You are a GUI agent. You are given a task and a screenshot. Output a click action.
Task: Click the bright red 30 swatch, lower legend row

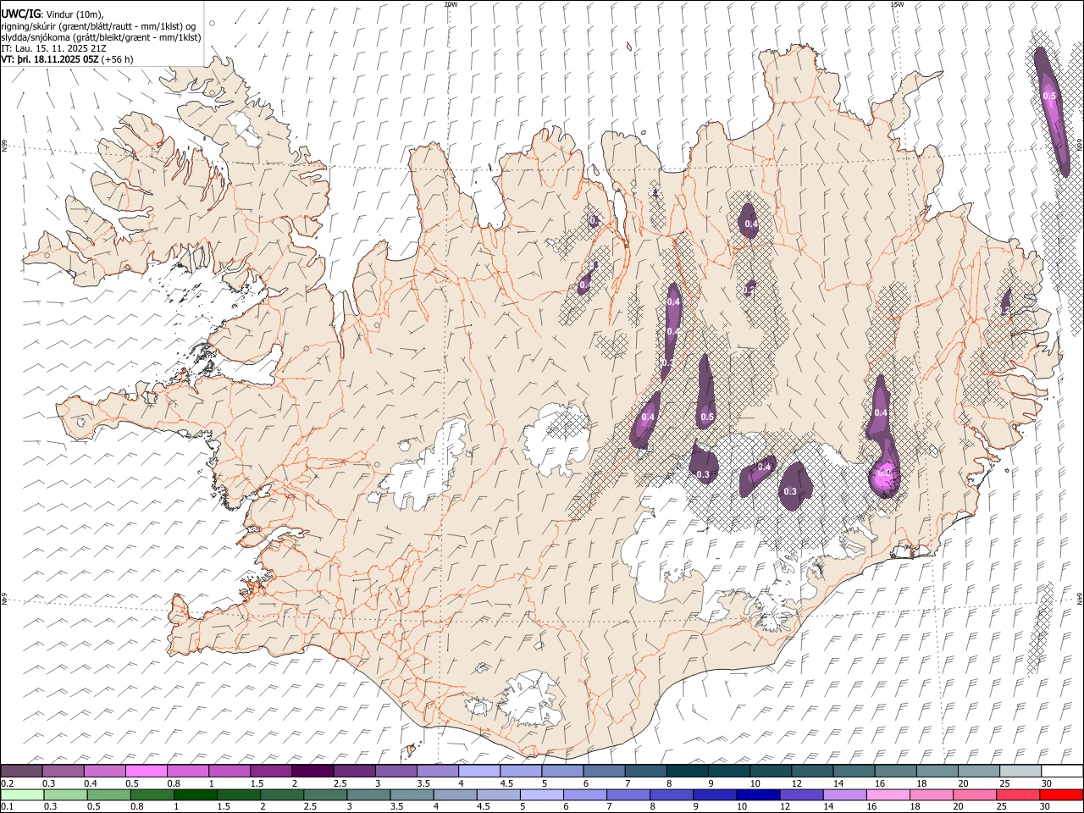(1060, 794)
